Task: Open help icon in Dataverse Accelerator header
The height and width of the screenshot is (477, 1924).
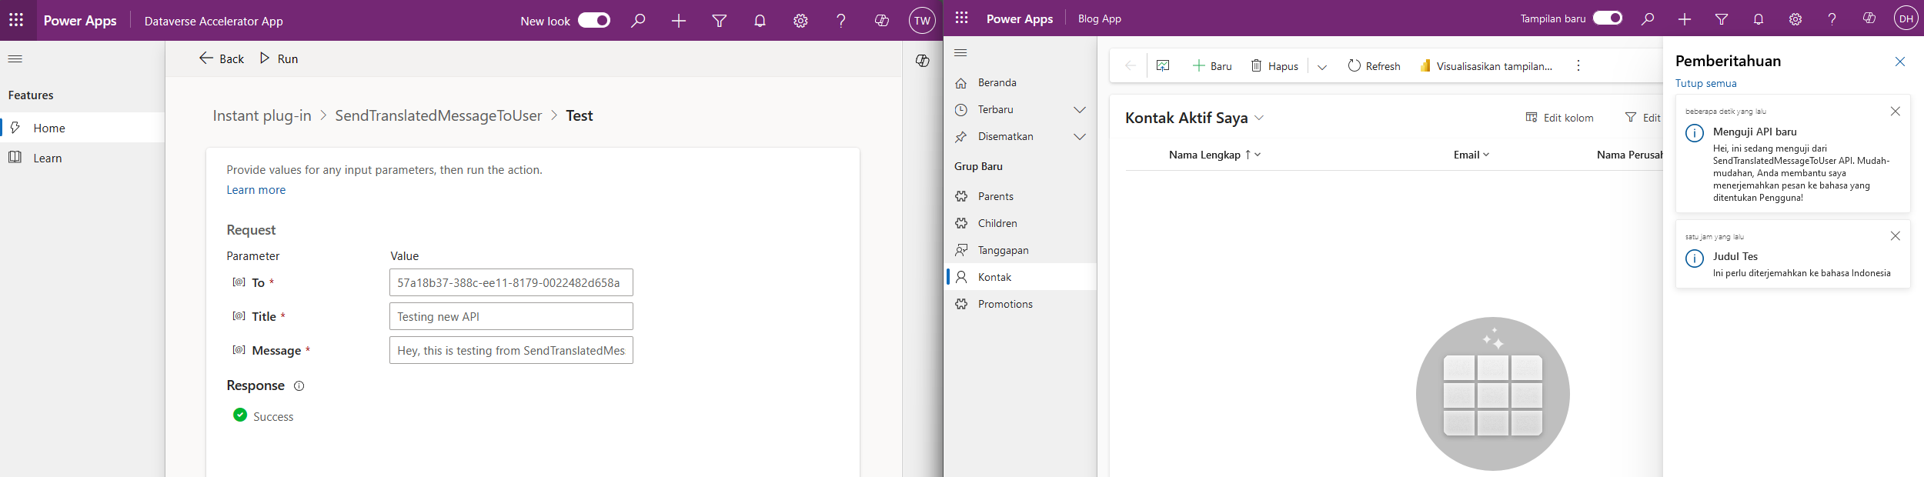Action: coord(841,21)
